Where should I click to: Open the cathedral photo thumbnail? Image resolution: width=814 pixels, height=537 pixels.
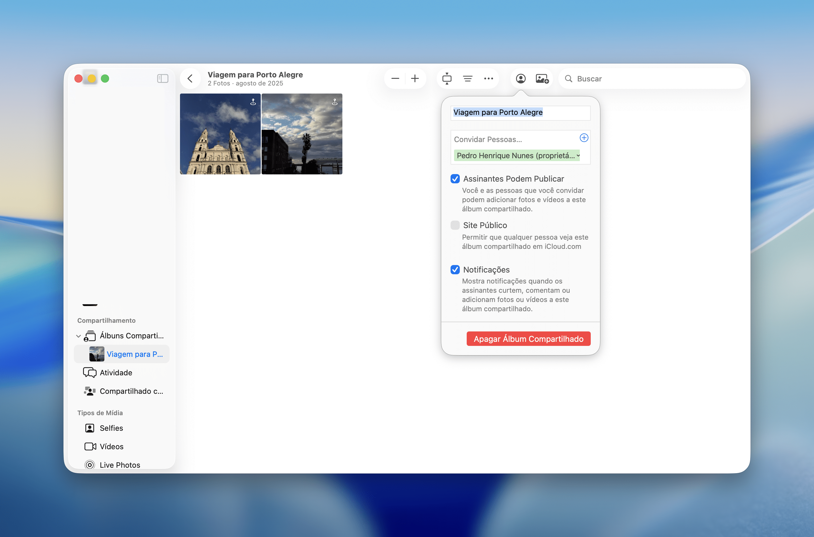click(x=220, y=134)
